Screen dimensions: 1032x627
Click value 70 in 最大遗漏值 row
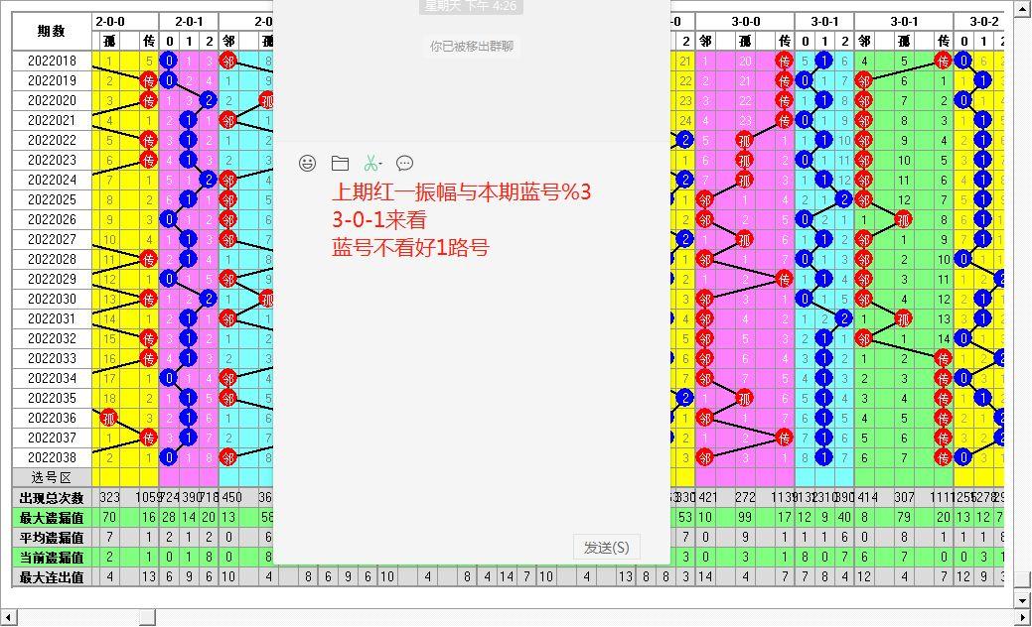(x=109, y=517)
